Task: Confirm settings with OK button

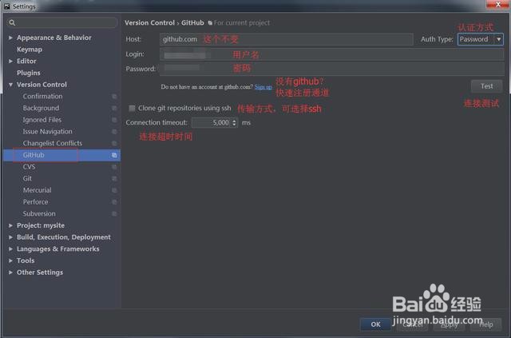Action: click(x=375, y=324)
